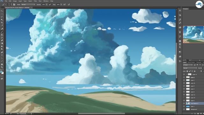Select the Eraser tool
This screenshot has height=115, width=204.
2,41
